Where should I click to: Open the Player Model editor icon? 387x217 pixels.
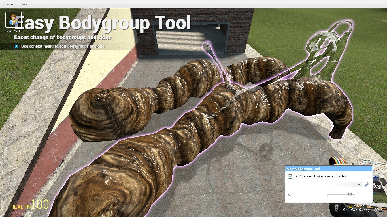coord(13,20)
